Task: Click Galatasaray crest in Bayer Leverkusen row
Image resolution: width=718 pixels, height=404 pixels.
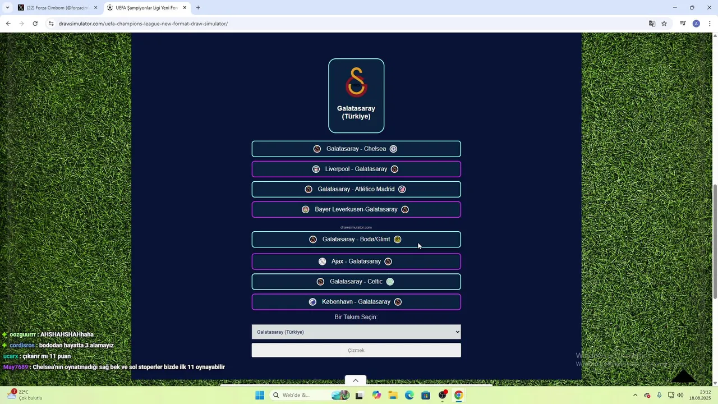Action: [405, 209]
